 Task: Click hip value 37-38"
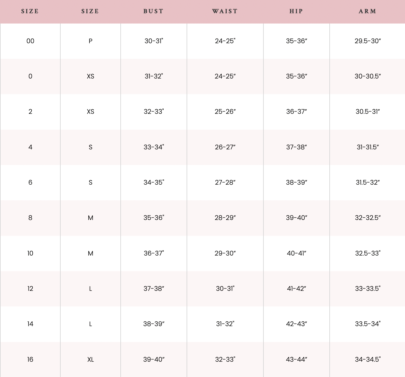pyautogui.click(x=296, y=147)
